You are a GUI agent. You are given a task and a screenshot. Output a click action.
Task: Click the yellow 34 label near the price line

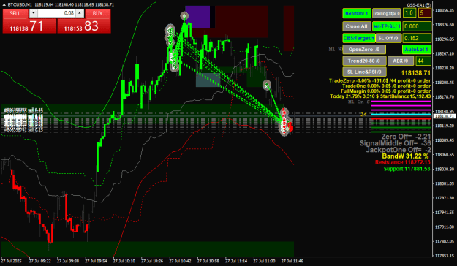point(363,114)
